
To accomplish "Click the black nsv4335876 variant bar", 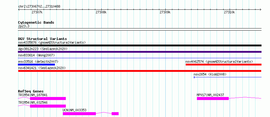I will (140, 45).
